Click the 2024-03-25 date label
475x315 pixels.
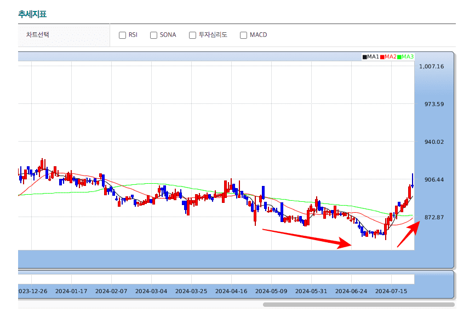pyautogui.click(x=191, y=291)
